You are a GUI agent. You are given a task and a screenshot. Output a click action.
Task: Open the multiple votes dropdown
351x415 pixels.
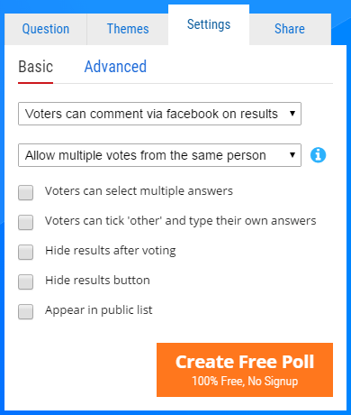point(159,155)
